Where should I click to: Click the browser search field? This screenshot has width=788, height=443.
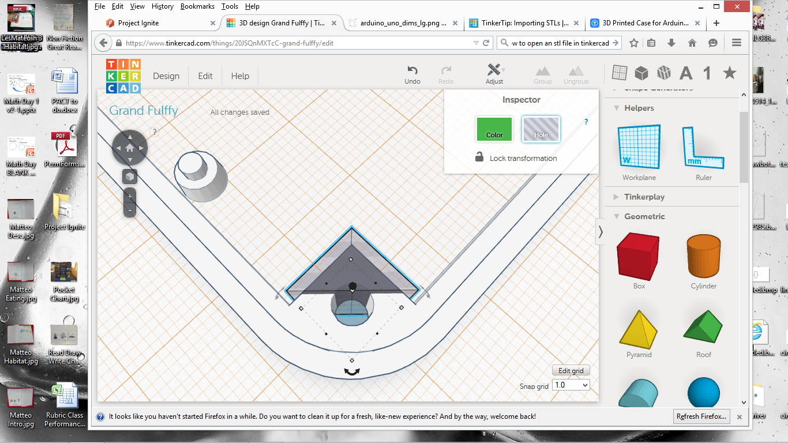pyautogui.click(x=560, y=43)
